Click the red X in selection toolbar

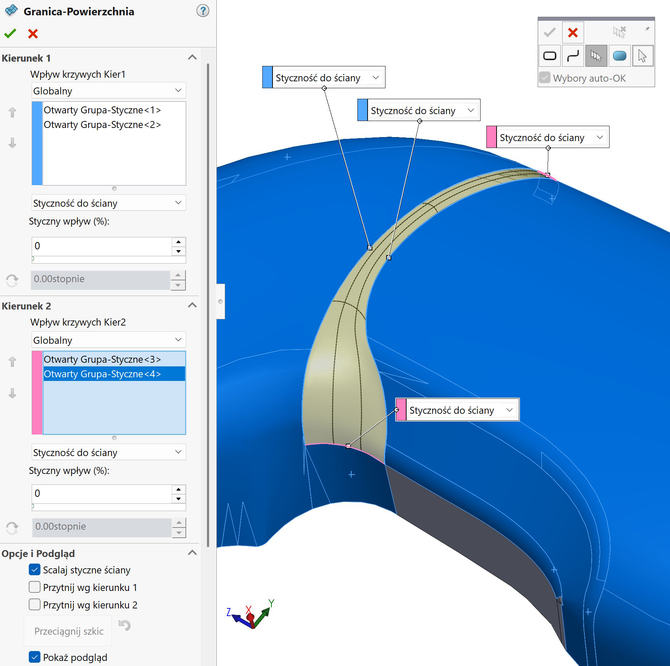[x=573, y=33]
